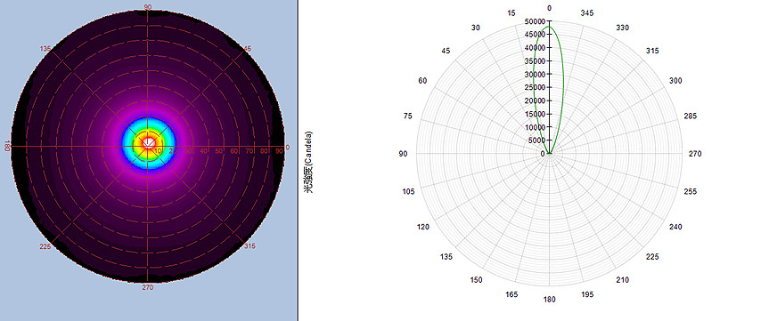Click the 255 degree label on the polar plot

(691, 191)
